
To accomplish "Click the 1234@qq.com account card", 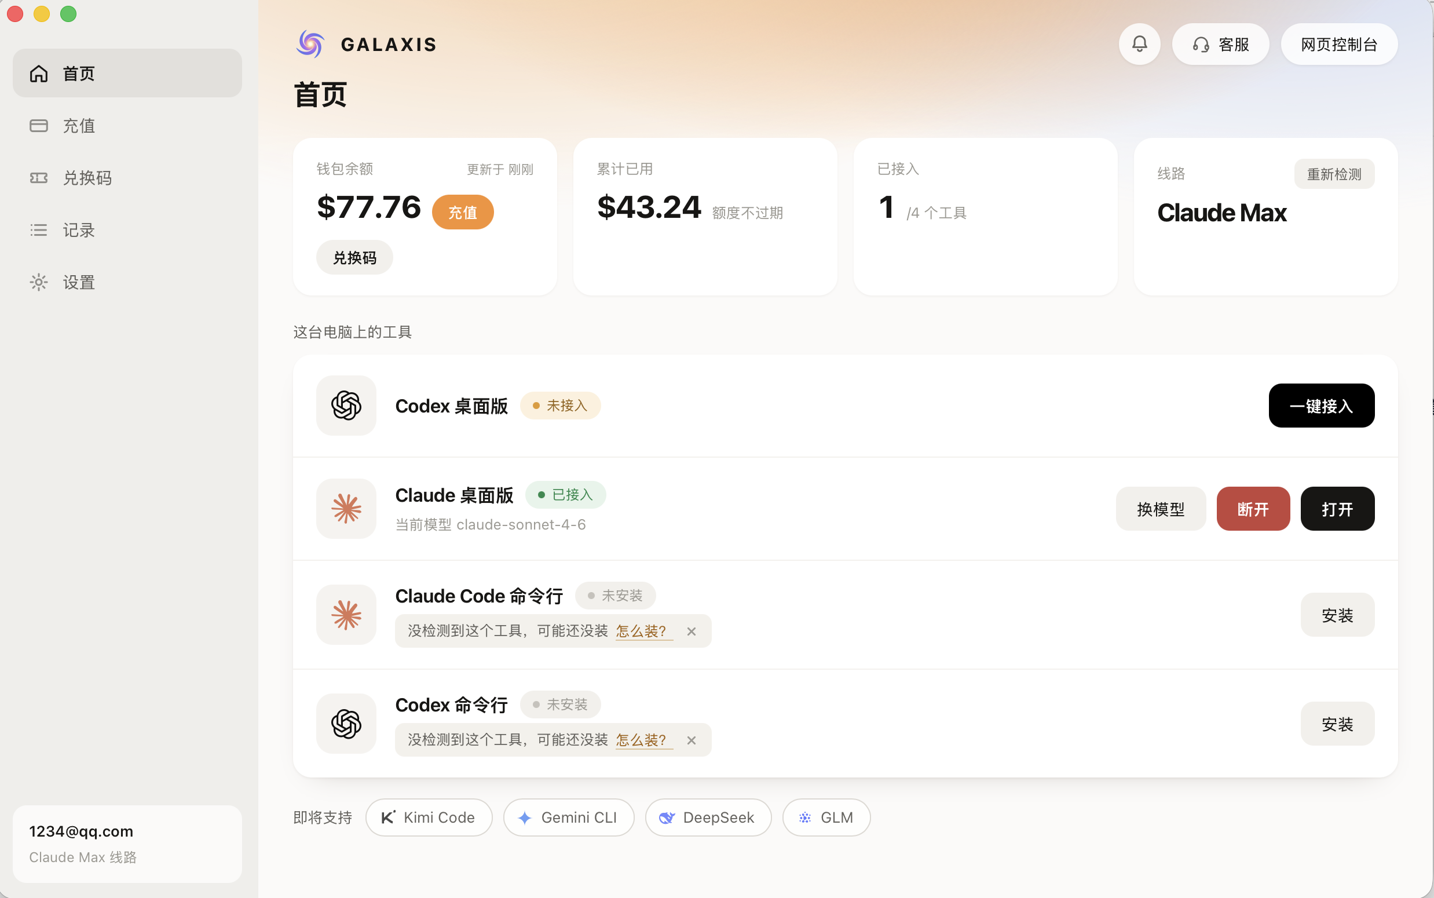I will (127, 844).
